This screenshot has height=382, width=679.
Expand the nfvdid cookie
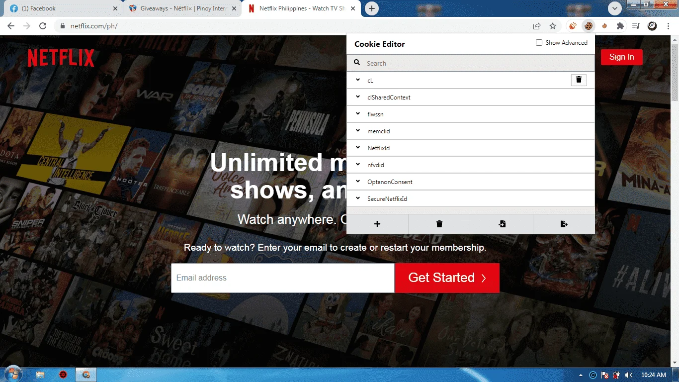358,164
